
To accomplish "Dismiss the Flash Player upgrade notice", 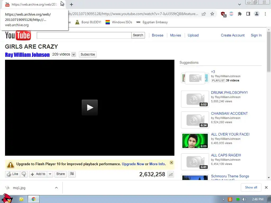I will pos(171,163).
